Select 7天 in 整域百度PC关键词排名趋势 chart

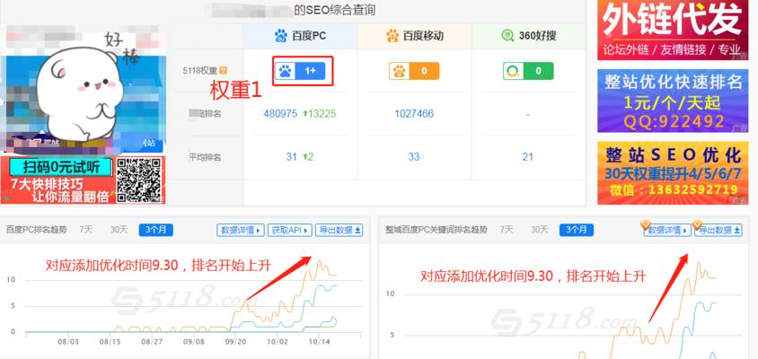507,230
